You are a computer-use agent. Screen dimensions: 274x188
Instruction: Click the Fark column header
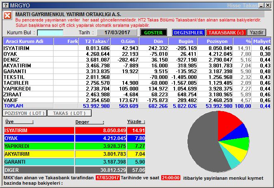point(66,41)
